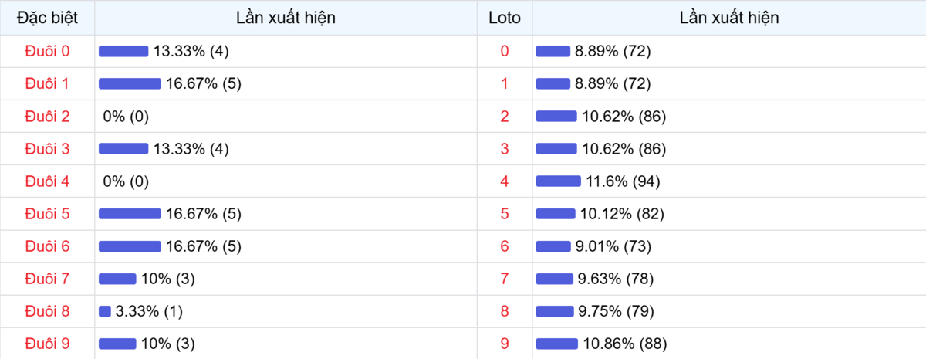Select Loto number 5
Screen dimensions: 926x359
pyautogui.click(x=505, y=214)
